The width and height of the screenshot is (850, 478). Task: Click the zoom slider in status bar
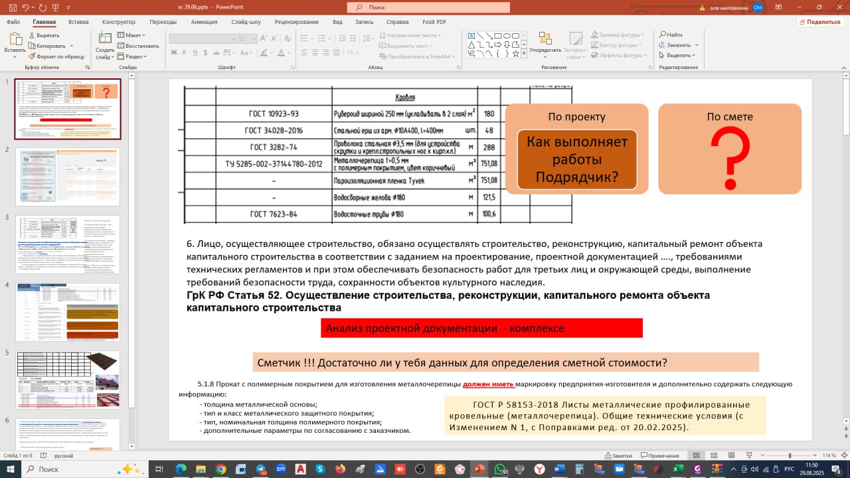coord(790,455)
